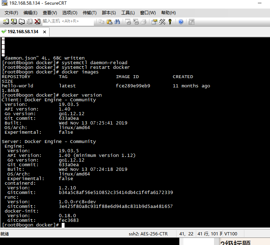Click the terminal cursor at the prompt
The image size is (270, 245).
[x=63, y=225]
